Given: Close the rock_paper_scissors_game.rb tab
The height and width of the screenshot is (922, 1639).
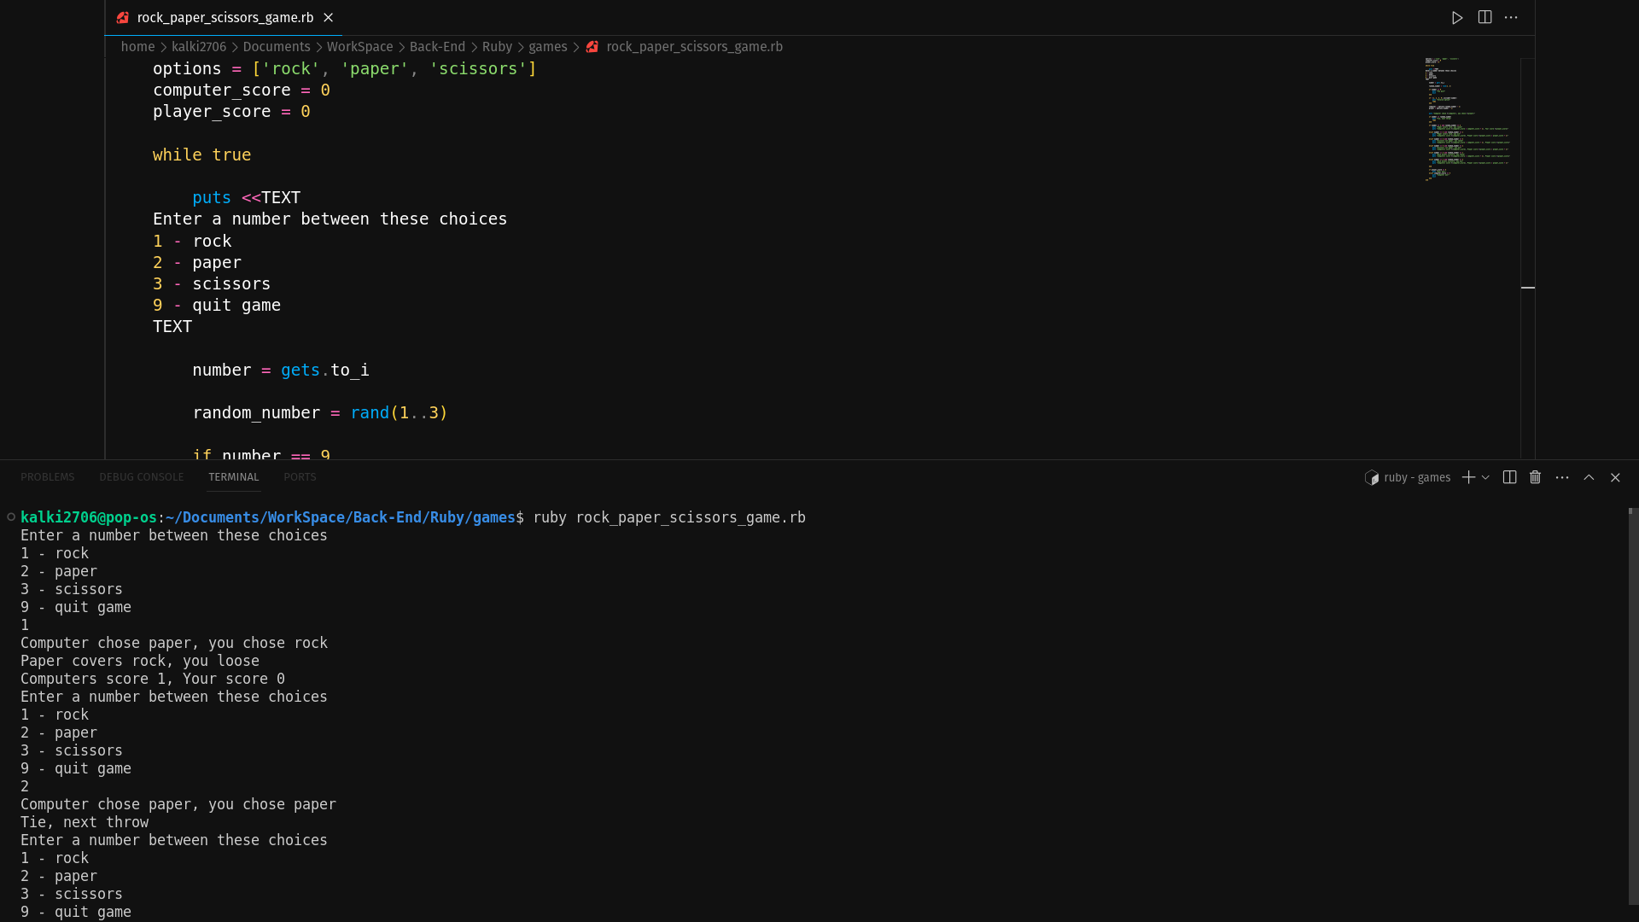Looking at the screenshot, I should click(x=329, y=18).
